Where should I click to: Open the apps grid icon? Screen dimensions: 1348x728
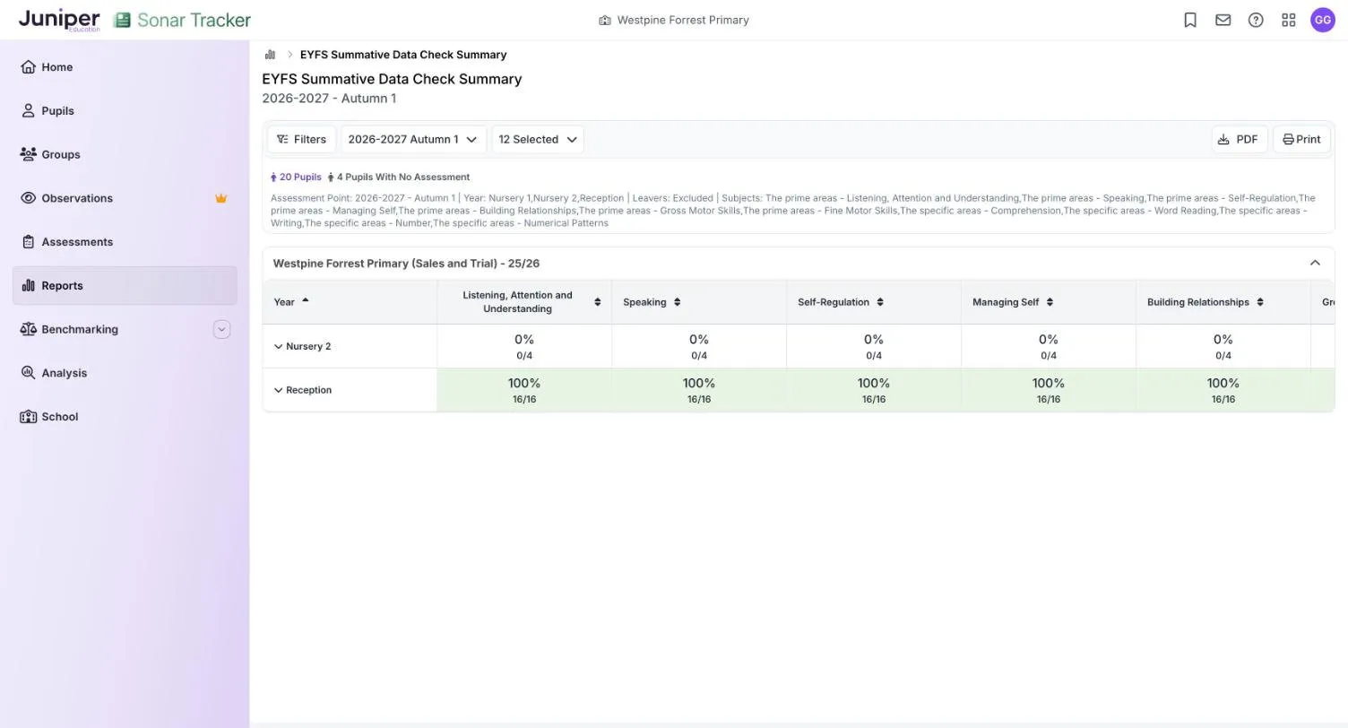pyautogui.click(x=1289, y=20)
